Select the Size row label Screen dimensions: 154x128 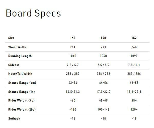(11, 38)
